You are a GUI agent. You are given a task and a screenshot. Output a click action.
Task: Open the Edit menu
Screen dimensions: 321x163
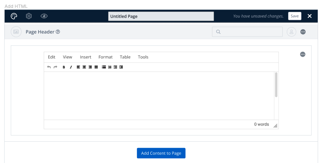52,57
